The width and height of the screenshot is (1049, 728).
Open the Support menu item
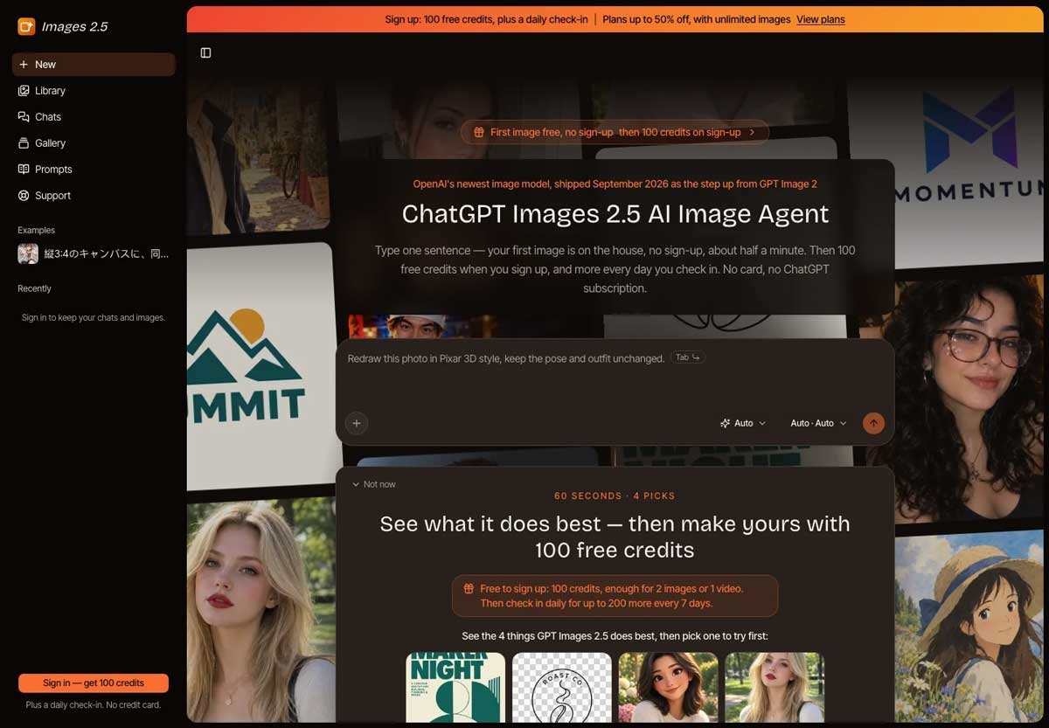(x=94, y=196)
